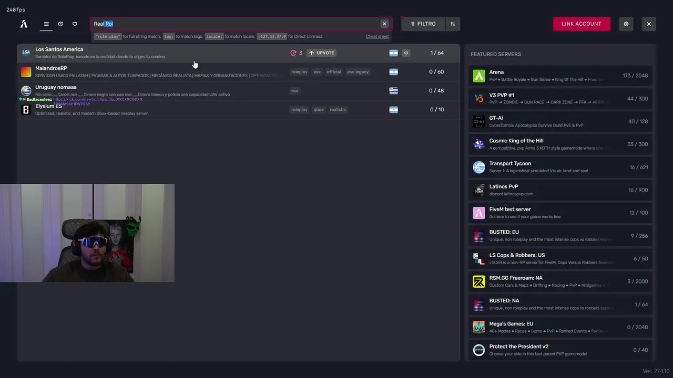Select the Elysium ES server
673x378 pixels.
pyautogui.click(x=238, y=109)
